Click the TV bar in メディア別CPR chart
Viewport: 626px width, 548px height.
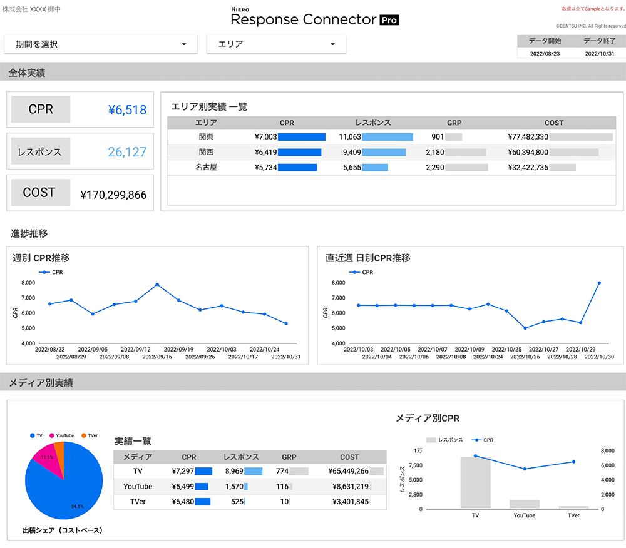point(475,482)
